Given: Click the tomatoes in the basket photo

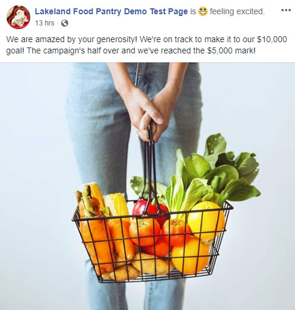Looking at the screenshot, I should pos(158,233).
